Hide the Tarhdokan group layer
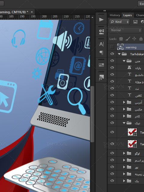144x192 pixels. (112, 54)
